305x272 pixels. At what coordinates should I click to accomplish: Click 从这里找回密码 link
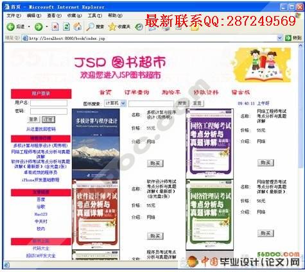[x=41, y=129]
